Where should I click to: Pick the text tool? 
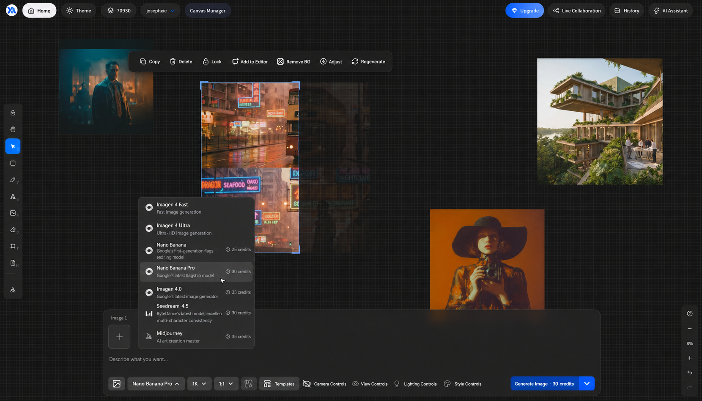(13, 197)
